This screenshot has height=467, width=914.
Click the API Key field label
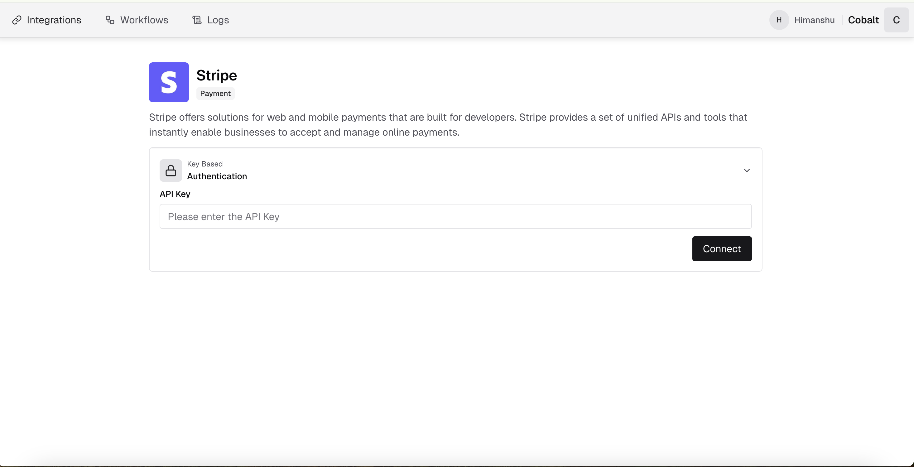pos(175,194)
